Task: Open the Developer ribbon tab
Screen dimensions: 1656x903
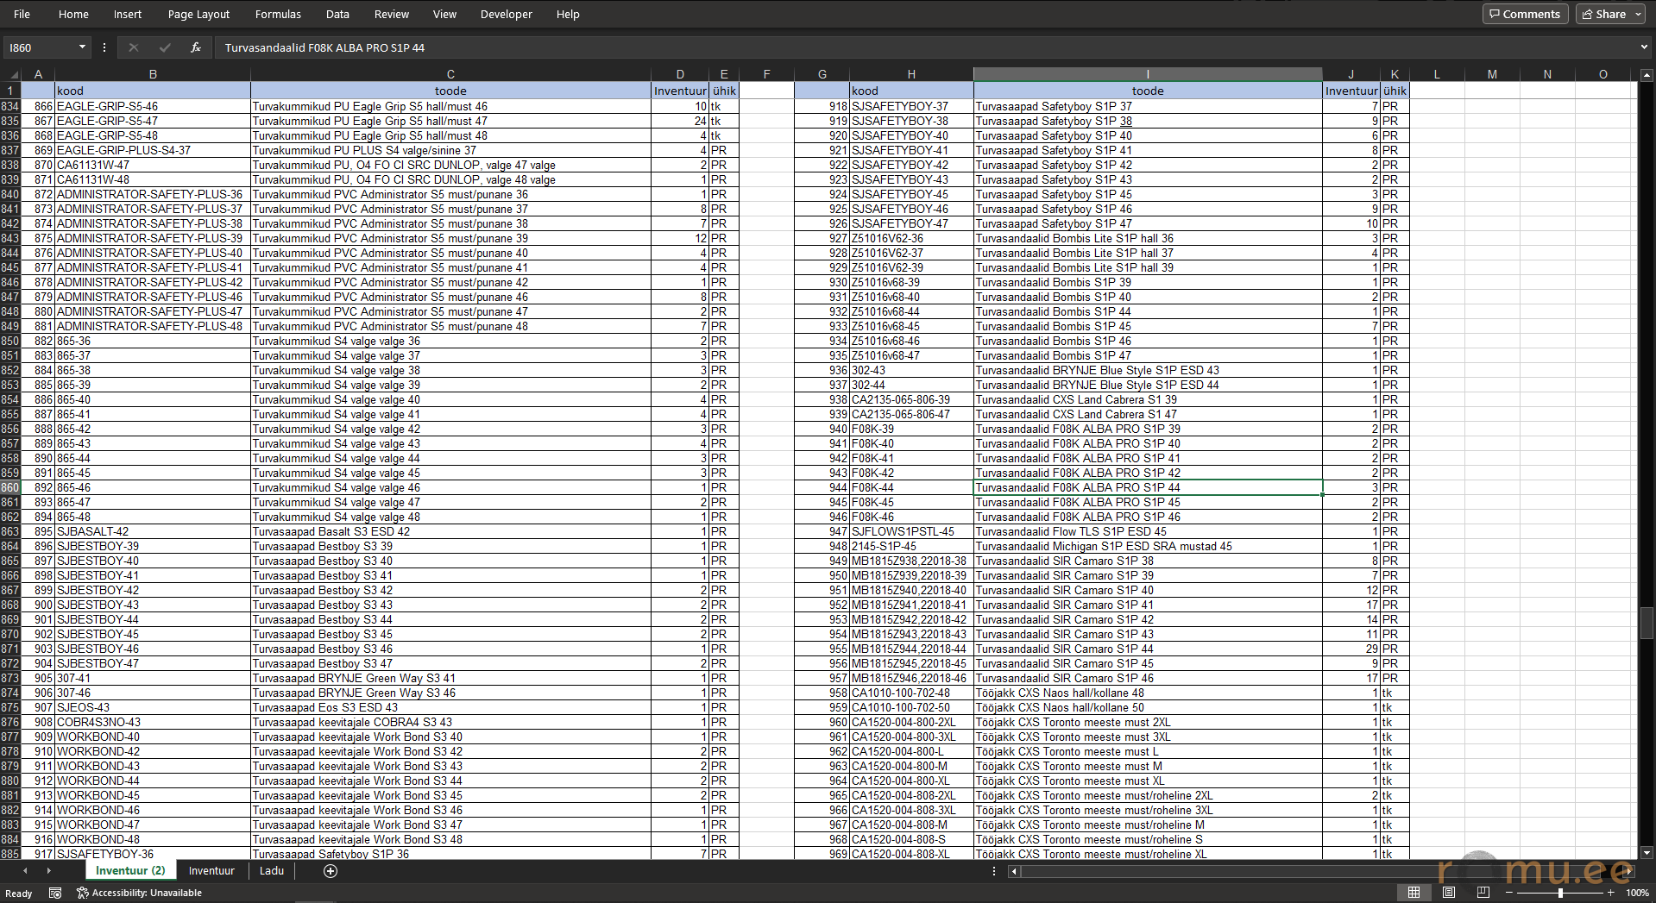Action: 507,14
